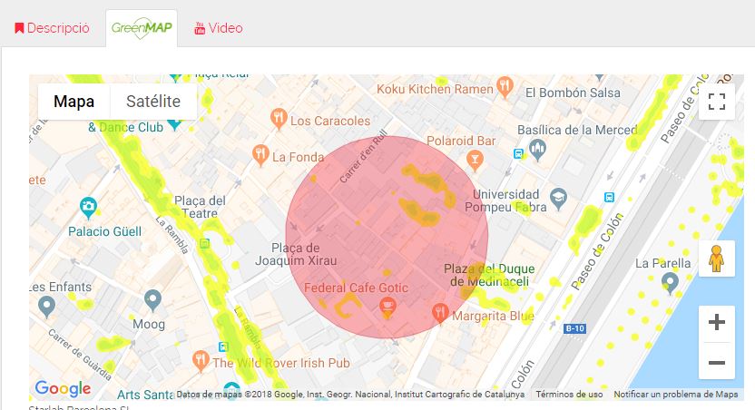Zoom out with the minus button

coord(717,361)
